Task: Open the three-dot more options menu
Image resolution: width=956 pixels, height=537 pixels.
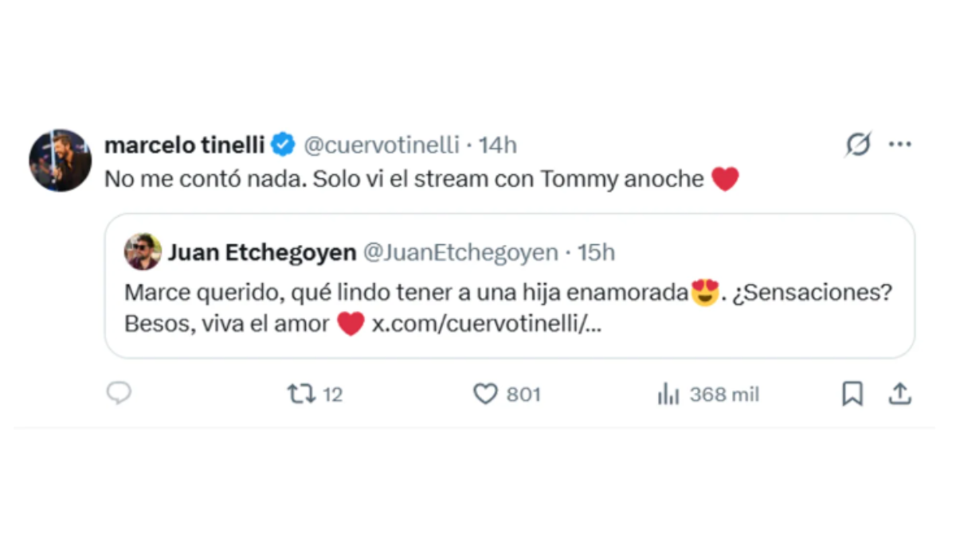Action: pyautogui.click(x=901, y=144)
